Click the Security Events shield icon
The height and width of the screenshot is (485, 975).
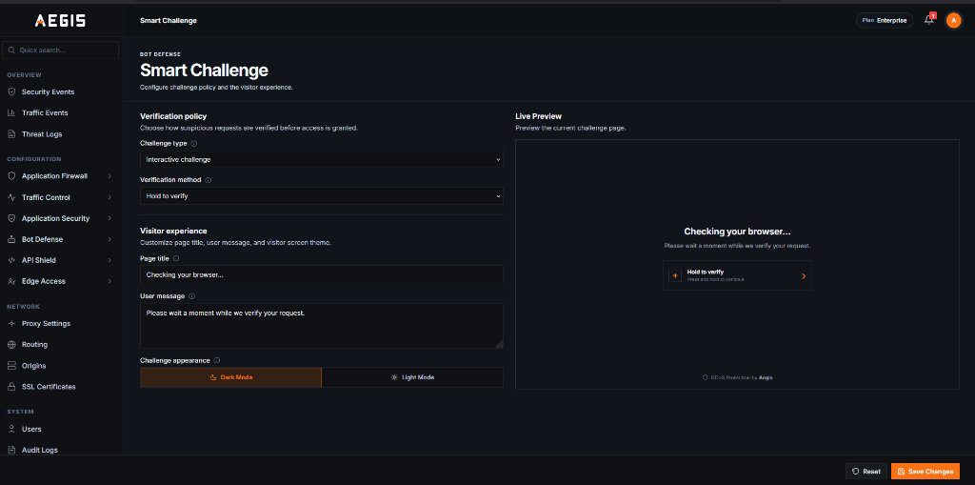click(x=11, y=92)
